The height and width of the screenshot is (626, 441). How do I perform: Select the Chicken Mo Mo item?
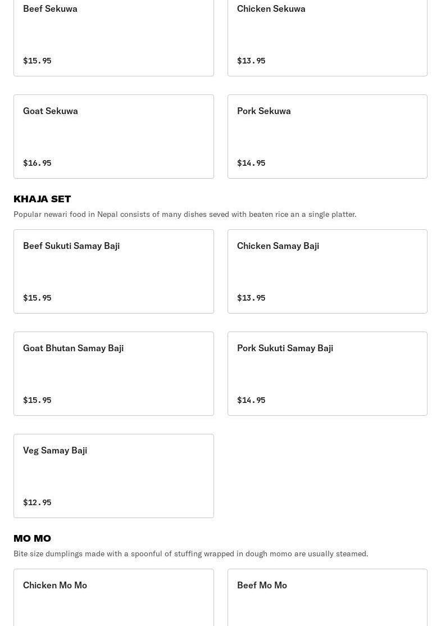pos(113,597)
